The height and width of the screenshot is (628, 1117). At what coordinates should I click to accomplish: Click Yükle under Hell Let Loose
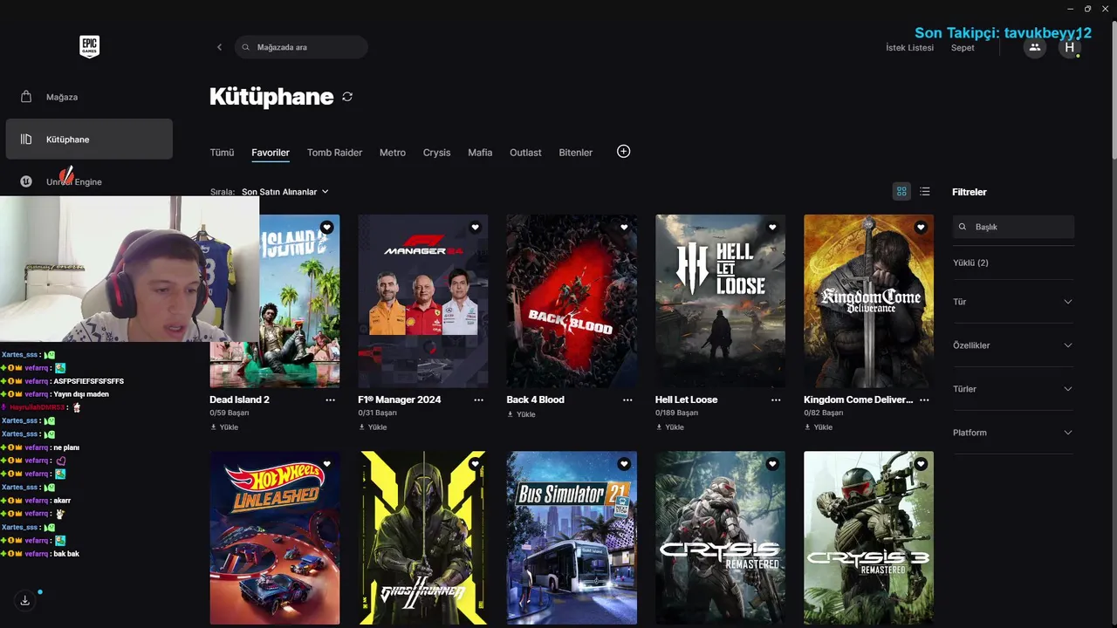669,427
